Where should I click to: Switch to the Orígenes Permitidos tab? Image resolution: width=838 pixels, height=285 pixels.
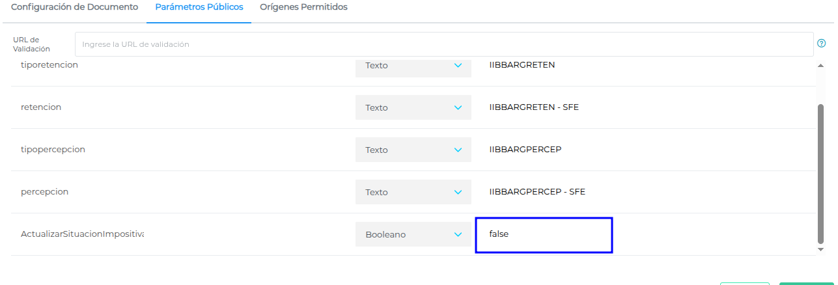(303, 7)
